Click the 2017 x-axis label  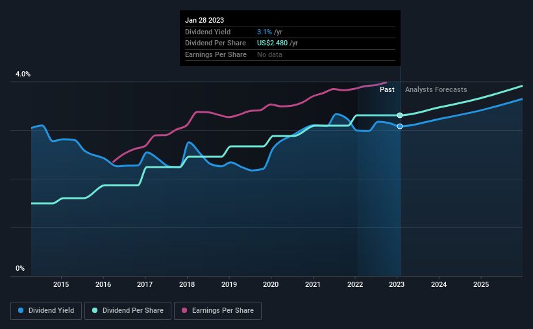coord(145,284)
